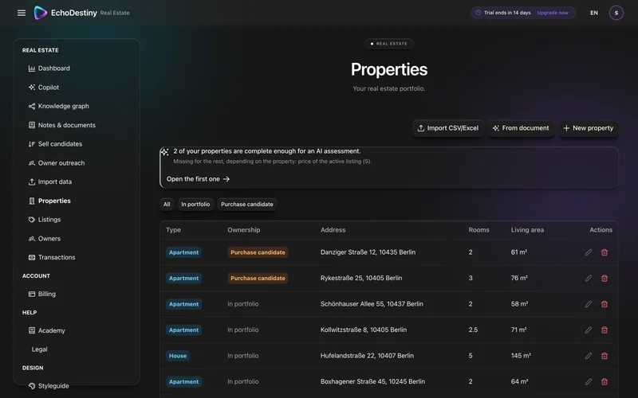Delete the Hufelandstraße 22 property
Viewport: 638px width, 398px height.
click(x=605, y=356)
